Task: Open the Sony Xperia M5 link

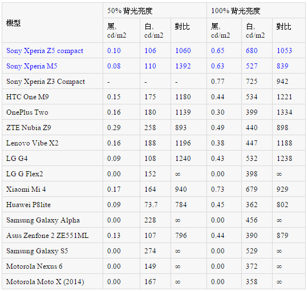Action: click(x=31, y=66)
